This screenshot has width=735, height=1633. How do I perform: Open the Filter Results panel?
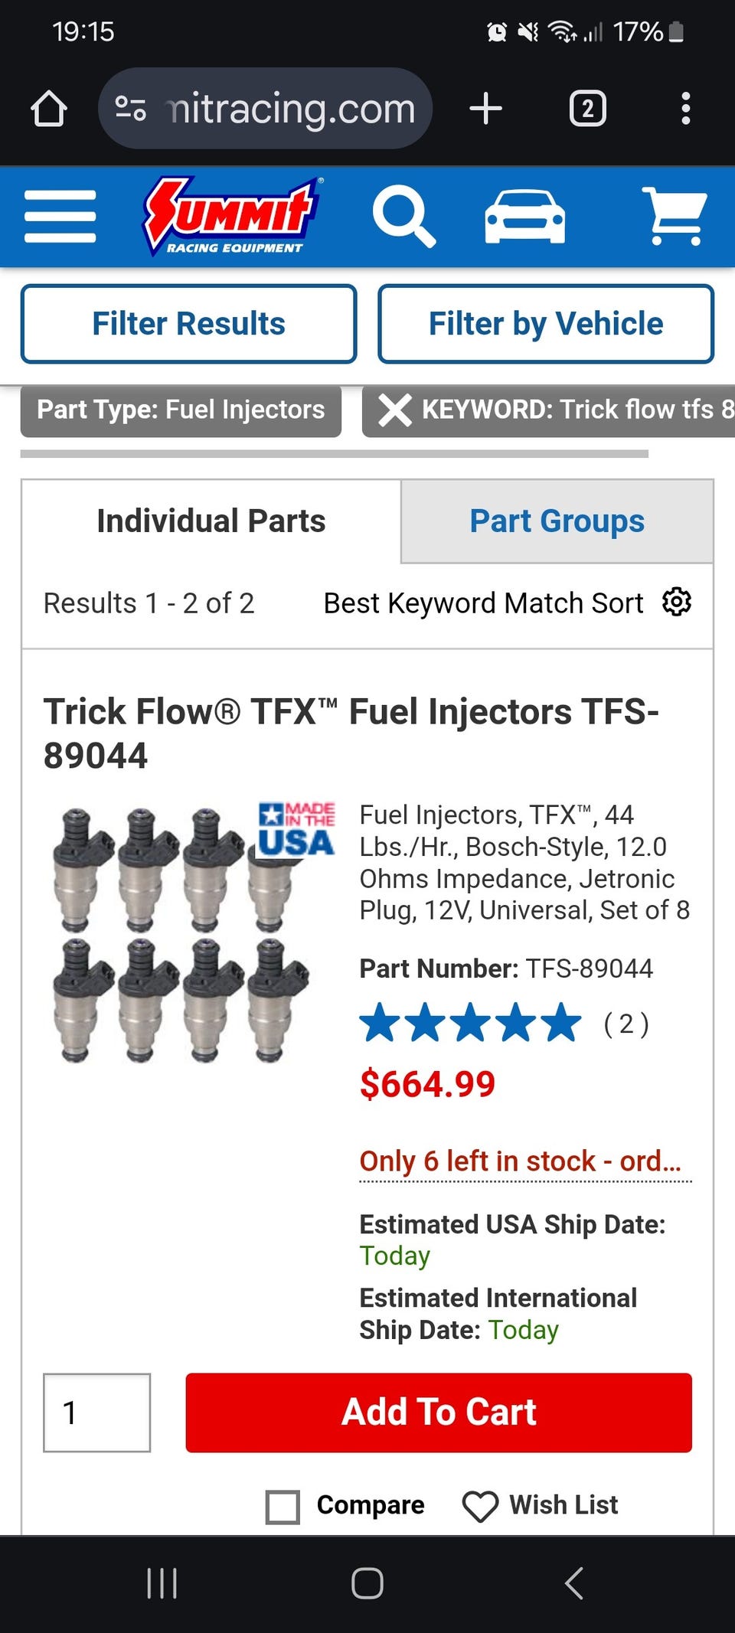pos(188,324)
